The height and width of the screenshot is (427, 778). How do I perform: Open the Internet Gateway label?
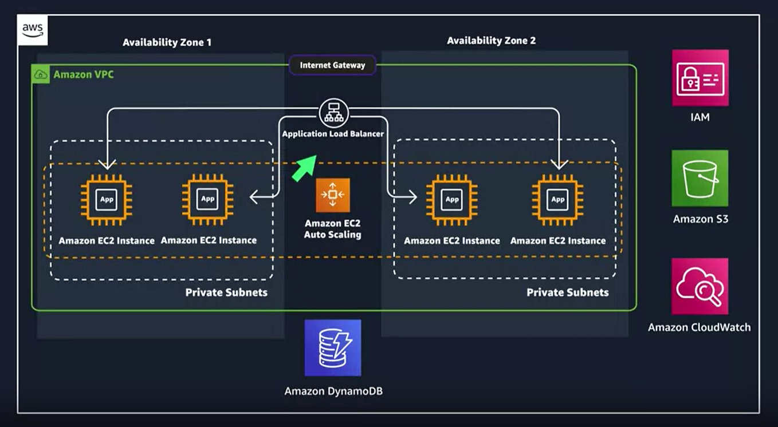click(332, 65)
